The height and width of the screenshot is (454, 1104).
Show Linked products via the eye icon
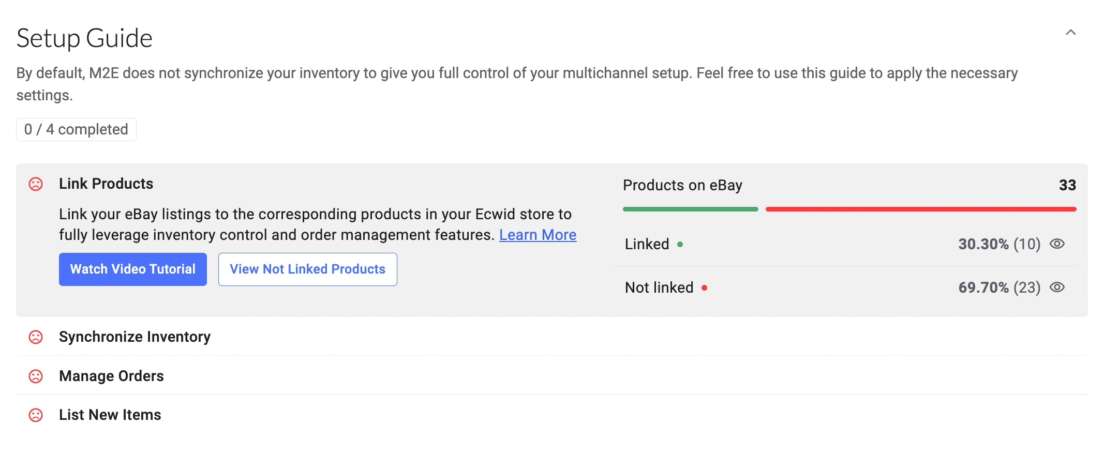[x=1058, y=244]
